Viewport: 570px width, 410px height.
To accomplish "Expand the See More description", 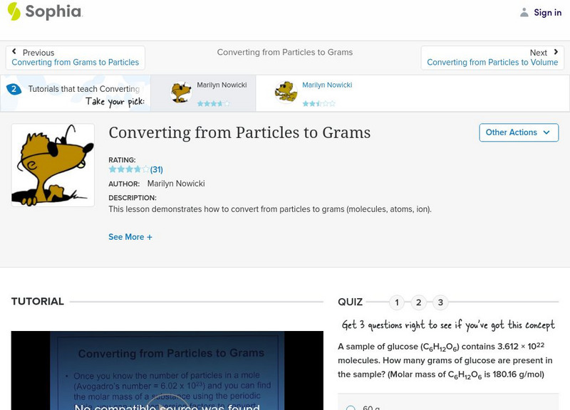I will (130, 237).
